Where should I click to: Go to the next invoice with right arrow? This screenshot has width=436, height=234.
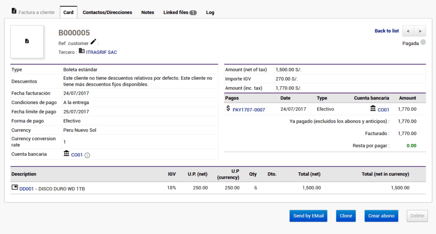(420, 31)
